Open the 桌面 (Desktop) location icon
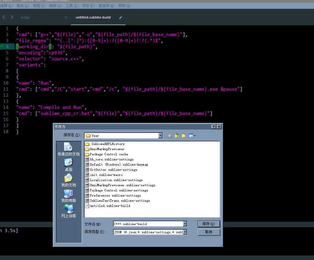 (68, 163)
